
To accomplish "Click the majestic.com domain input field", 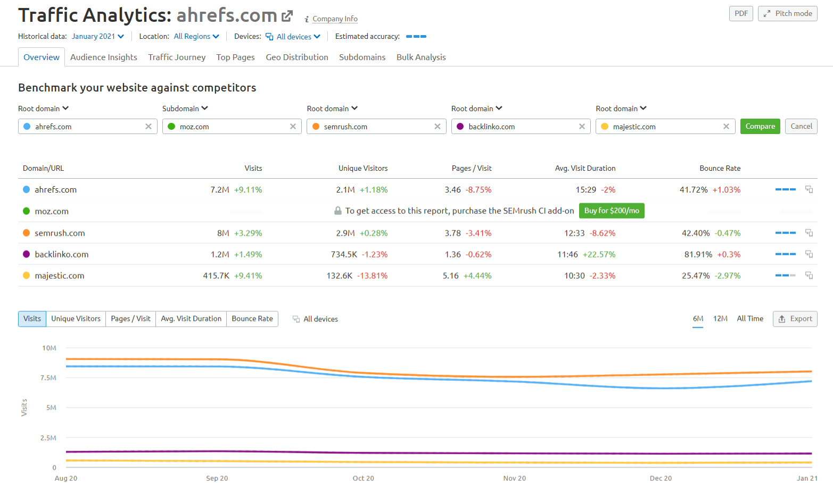I will click(663, 127).
